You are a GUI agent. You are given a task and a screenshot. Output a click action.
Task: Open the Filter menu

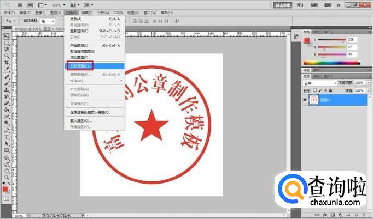tap(87, 13)
